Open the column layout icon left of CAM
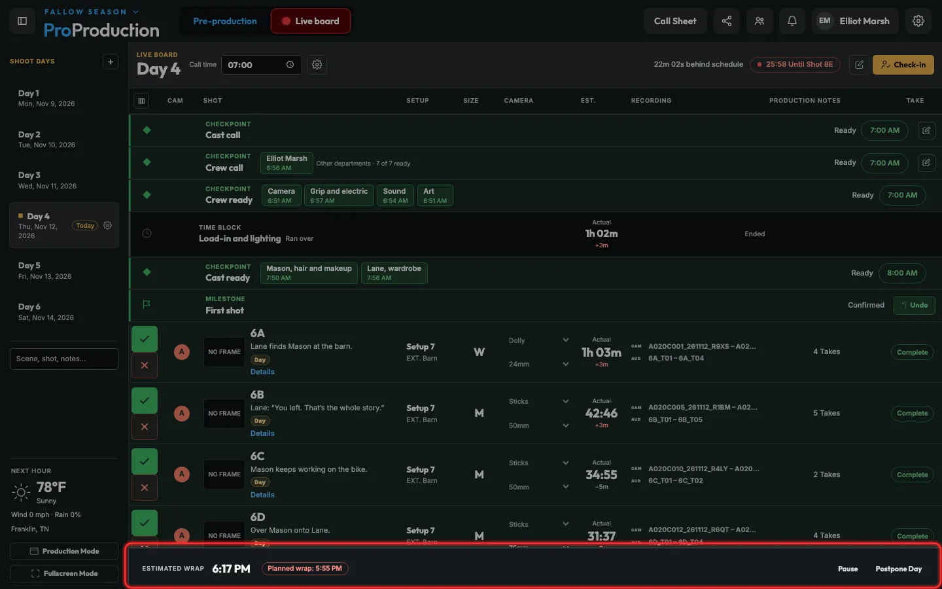942x589 pixels. click(141, 101)
